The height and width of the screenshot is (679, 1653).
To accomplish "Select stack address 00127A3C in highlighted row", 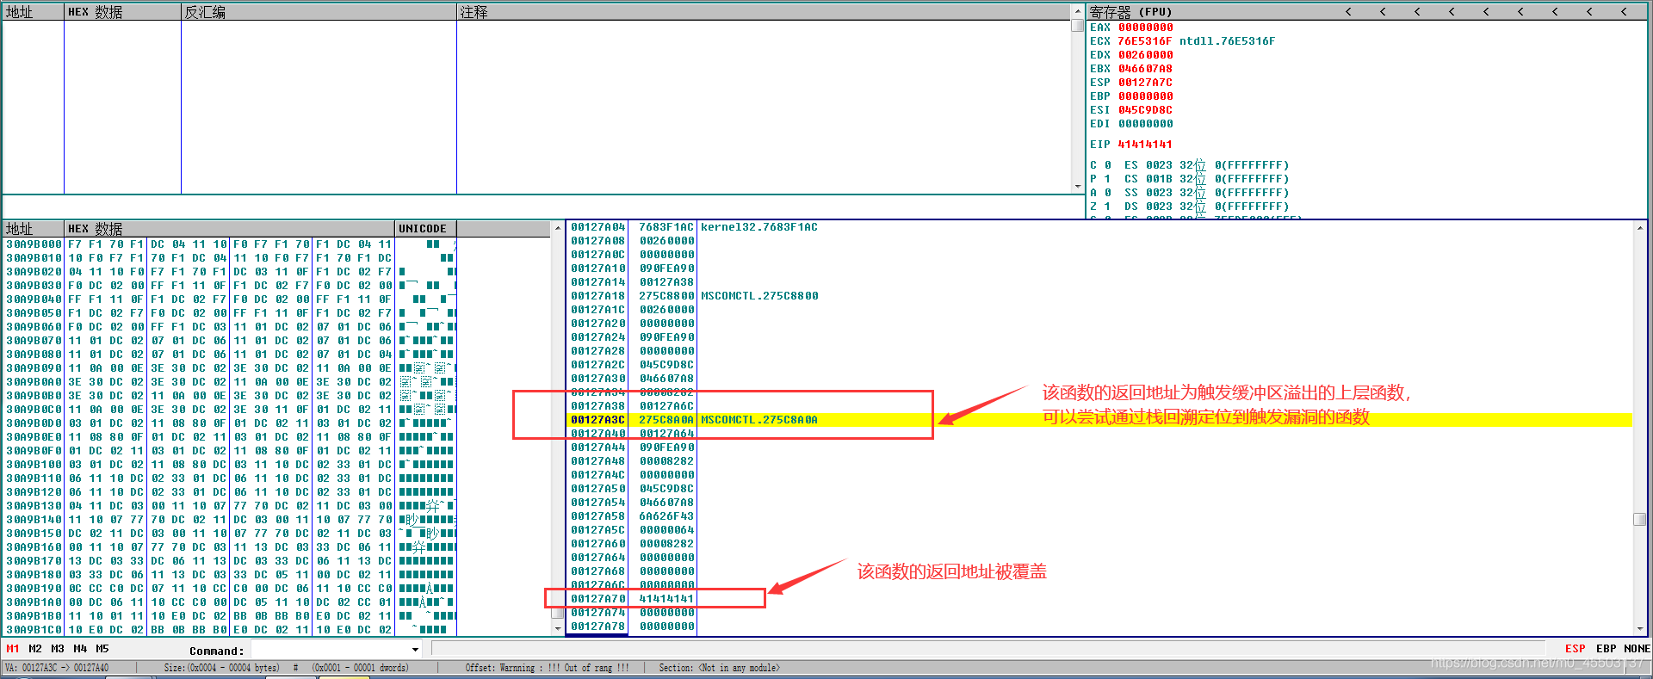I will coord(597,420).
